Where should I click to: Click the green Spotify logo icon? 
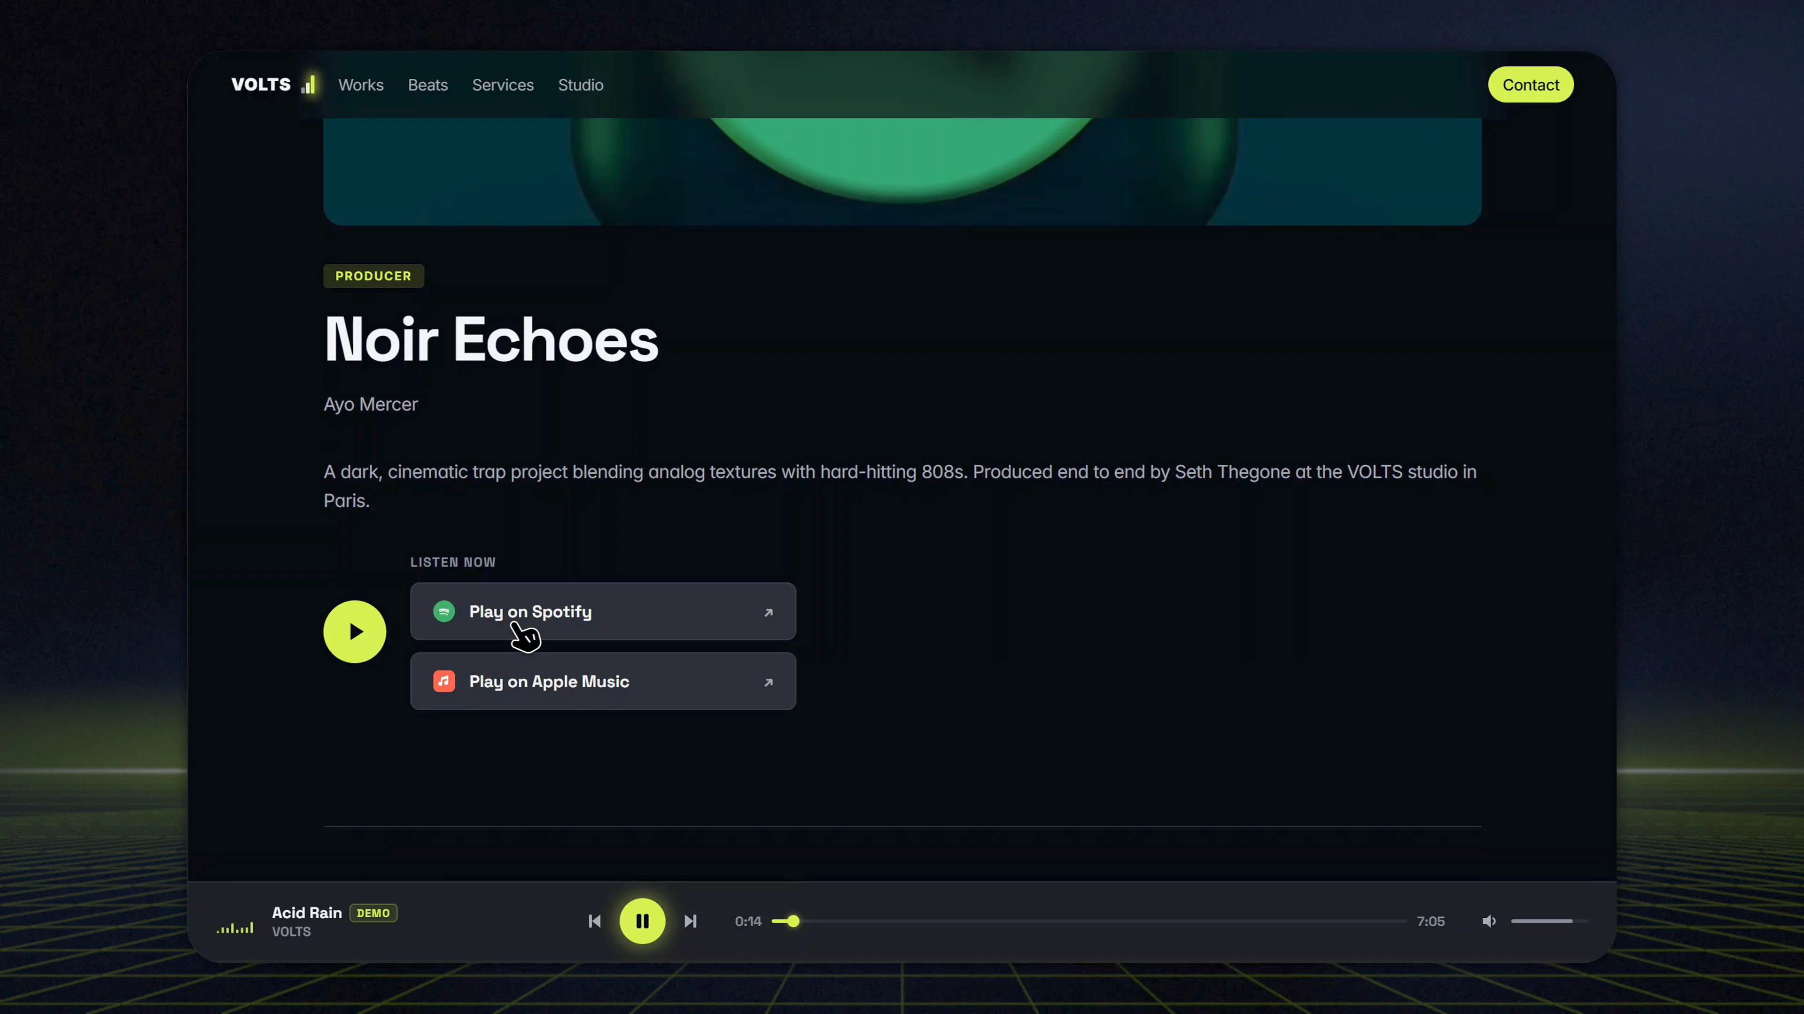click(444, 612)
